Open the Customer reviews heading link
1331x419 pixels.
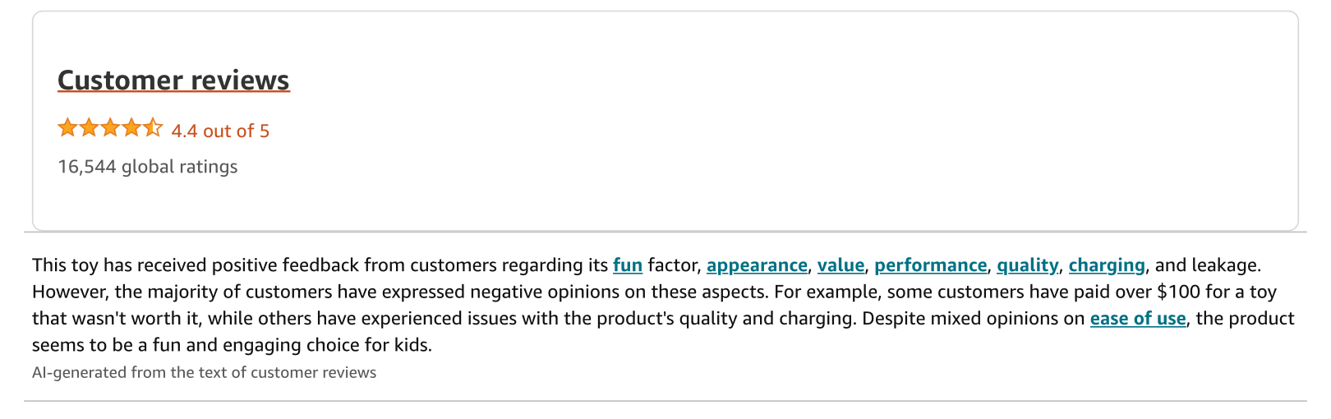173,81
